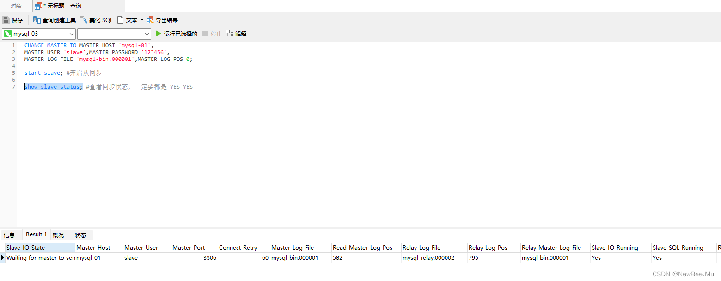Screen dimensions: 721x281
Task: Click the Read_Master_Log_Pos column header
Action: point(366,248)
